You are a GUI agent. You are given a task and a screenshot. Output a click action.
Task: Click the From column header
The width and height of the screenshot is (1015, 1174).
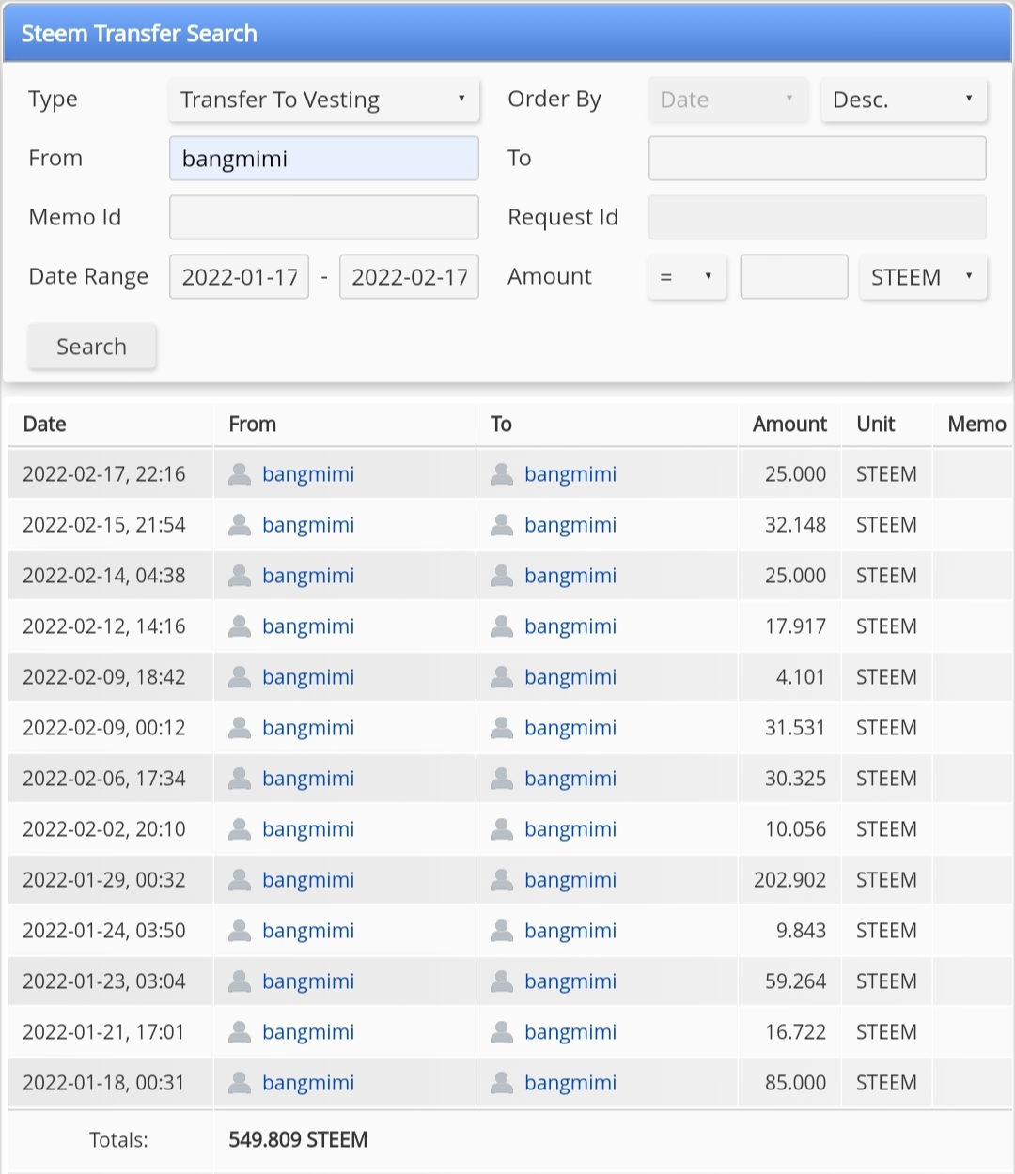[253, 425]
